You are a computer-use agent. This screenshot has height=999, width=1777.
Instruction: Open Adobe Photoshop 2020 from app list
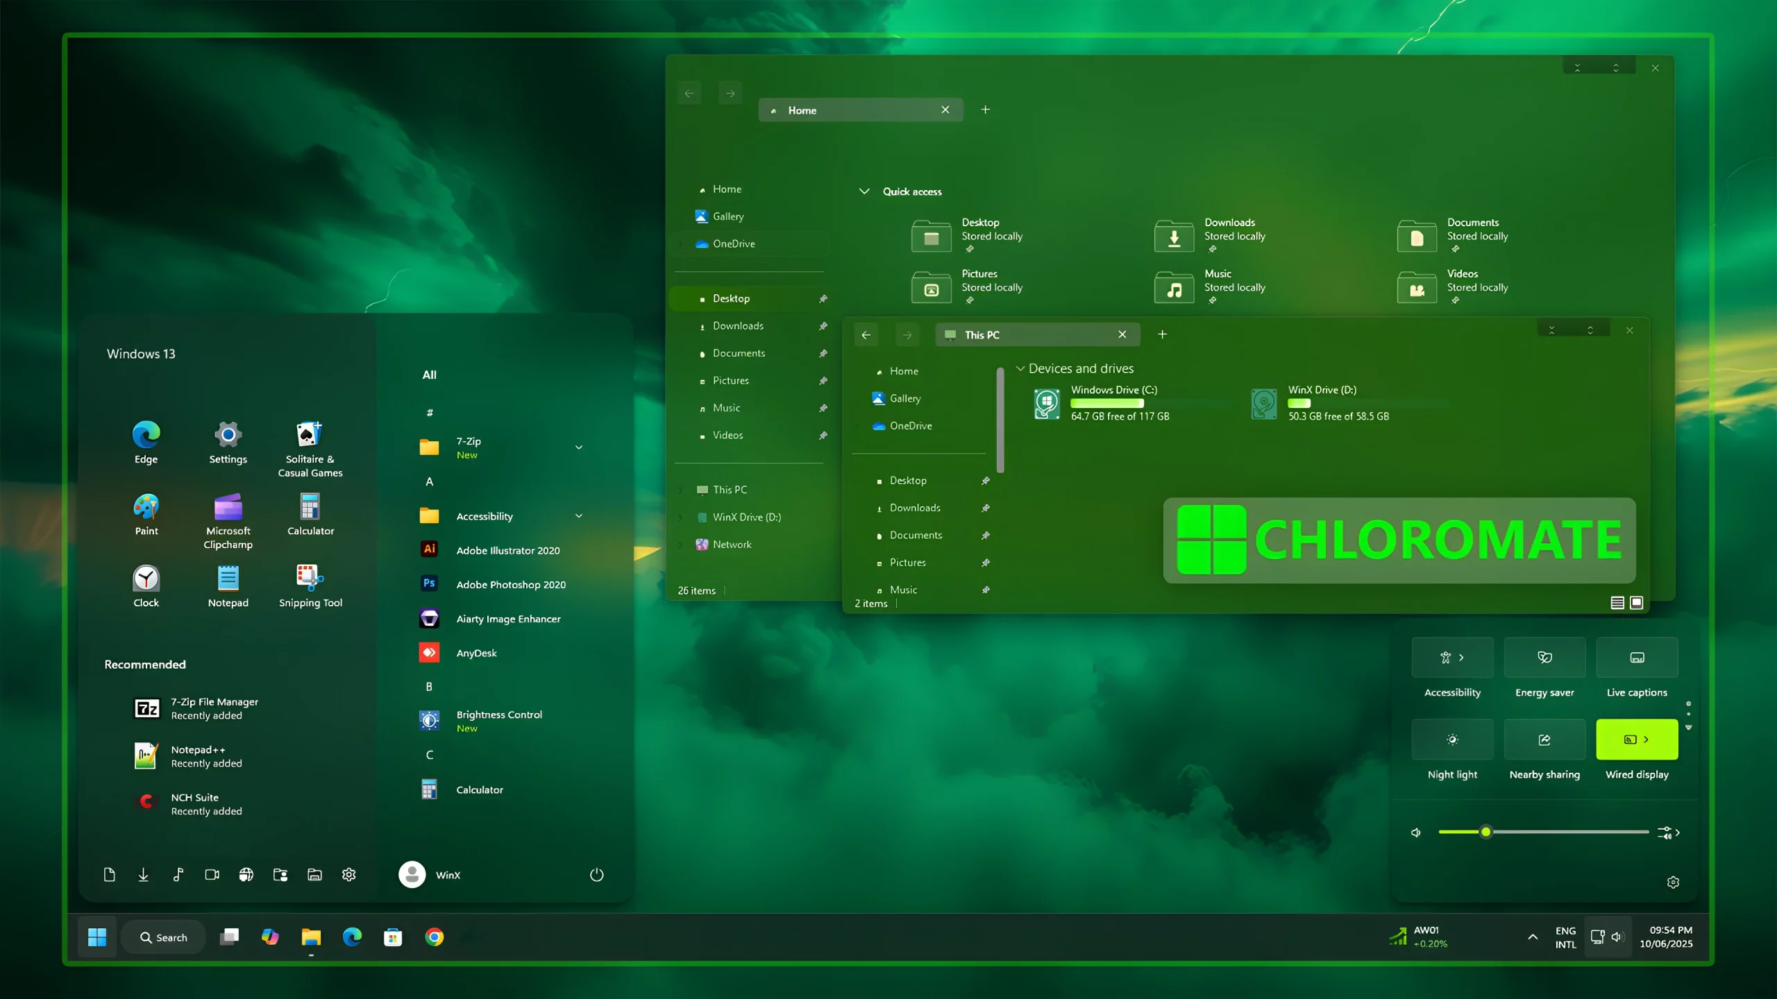pyautogui.click(x=494, y=584)
